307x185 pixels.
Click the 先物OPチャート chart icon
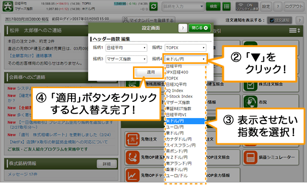pyautogui.click(x=132, y=175)
